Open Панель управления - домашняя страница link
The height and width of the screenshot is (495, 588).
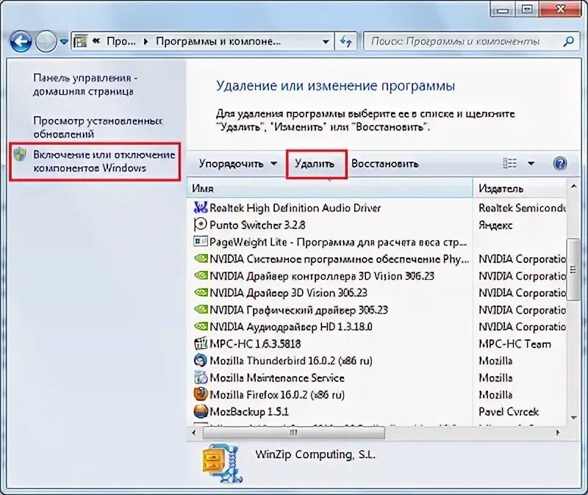[x=85, y=84]
